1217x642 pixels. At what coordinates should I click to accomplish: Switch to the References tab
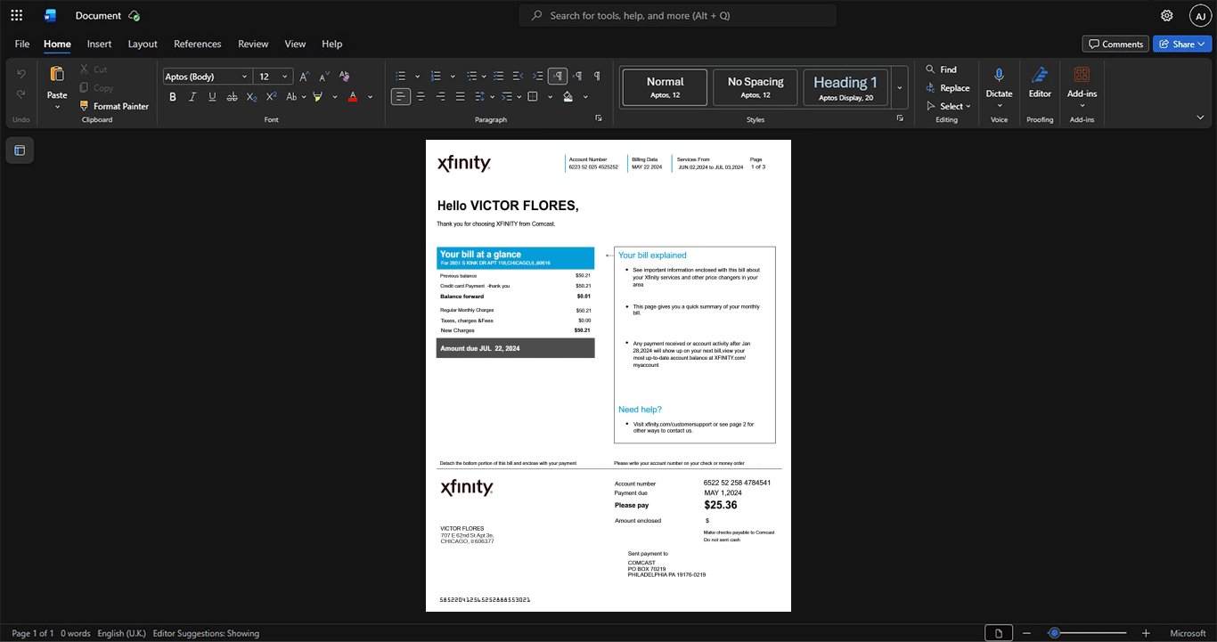point(198,44)
